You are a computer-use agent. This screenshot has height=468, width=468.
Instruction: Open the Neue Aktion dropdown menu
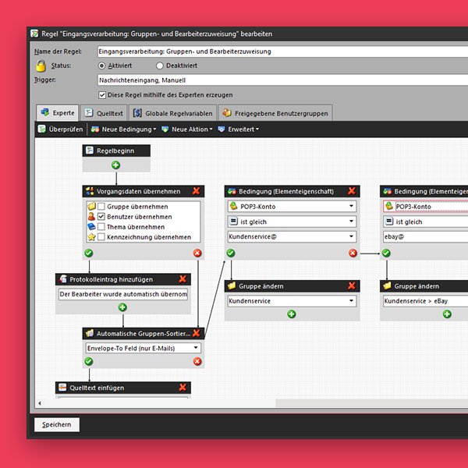click(187, 129)
